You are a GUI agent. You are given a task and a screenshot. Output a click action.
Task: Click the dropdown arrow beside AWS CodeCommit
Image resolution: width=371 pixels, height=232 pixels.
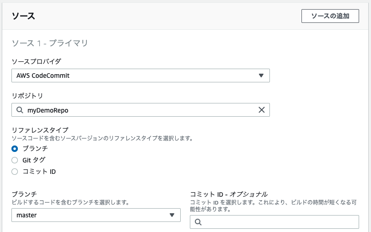pyautogui.click(x=261, y=76)
